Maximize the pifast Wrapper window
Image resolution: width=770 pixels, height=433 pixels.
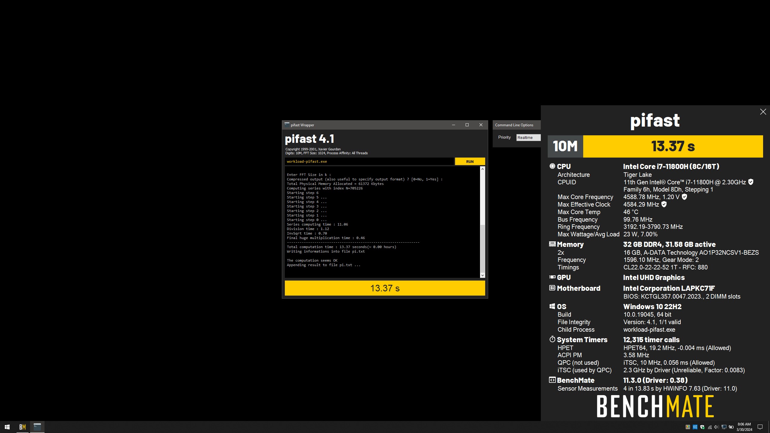click(467, 125)
